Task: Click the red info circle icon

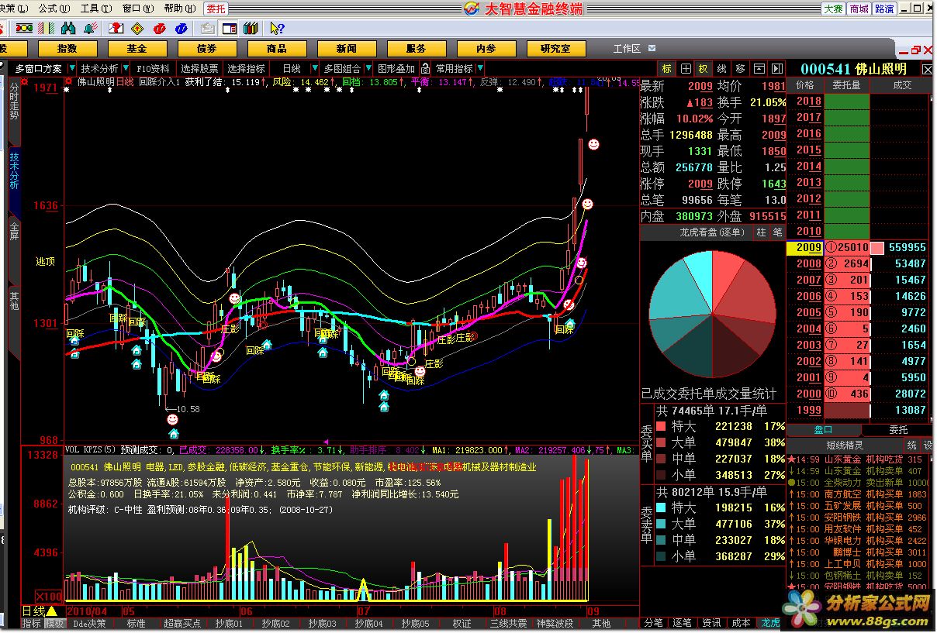Action: (x=159, y=29)
